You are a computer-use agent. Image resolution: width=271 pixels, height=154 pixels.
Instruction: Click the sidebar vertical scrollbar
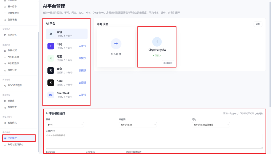tap(38, 92)
